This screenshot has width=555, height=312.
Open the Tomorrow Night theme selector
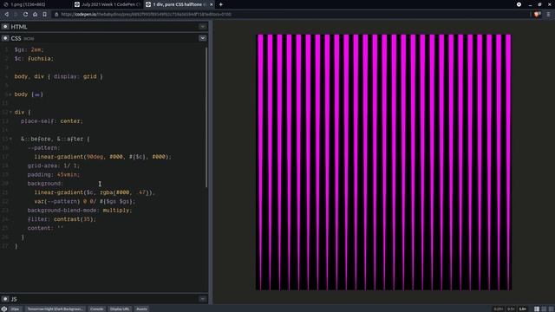pyautogui.click(x=55, y=309)
